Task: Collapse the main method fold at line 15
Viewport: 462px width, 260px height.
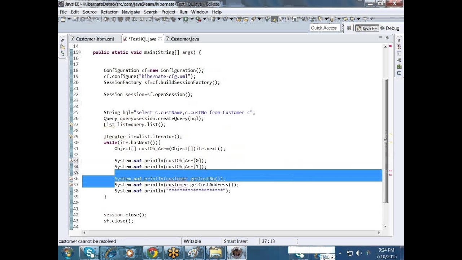Action: tap(80, 52)
